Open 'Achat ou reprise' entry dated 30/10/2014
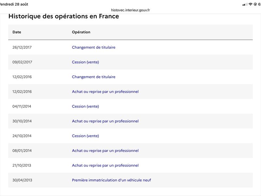Screen dimensions: 261x196 [105, 121]
